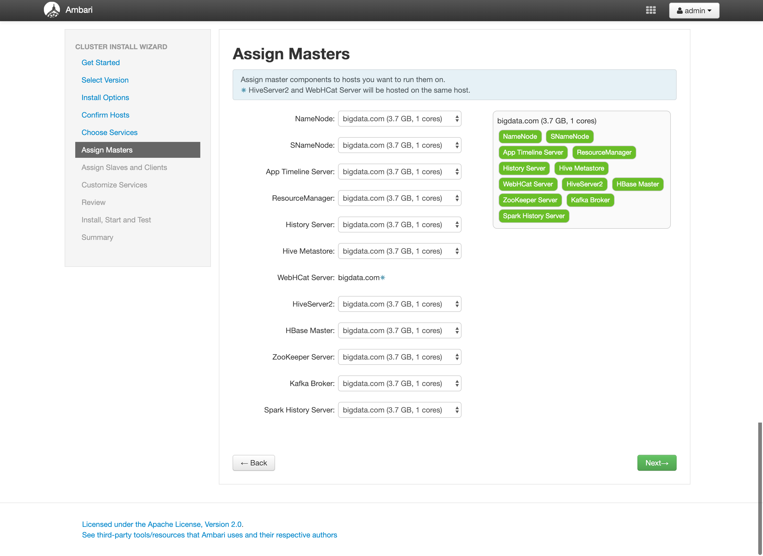Viewport: 763px width, 556px height.
Task: Click the Back button
Action: 254,463
